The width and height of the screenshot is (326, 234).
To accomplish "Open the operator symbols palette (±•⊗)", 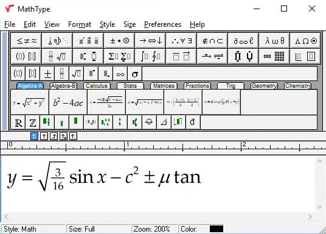I will pyautogui.click(x=119, y=40).
